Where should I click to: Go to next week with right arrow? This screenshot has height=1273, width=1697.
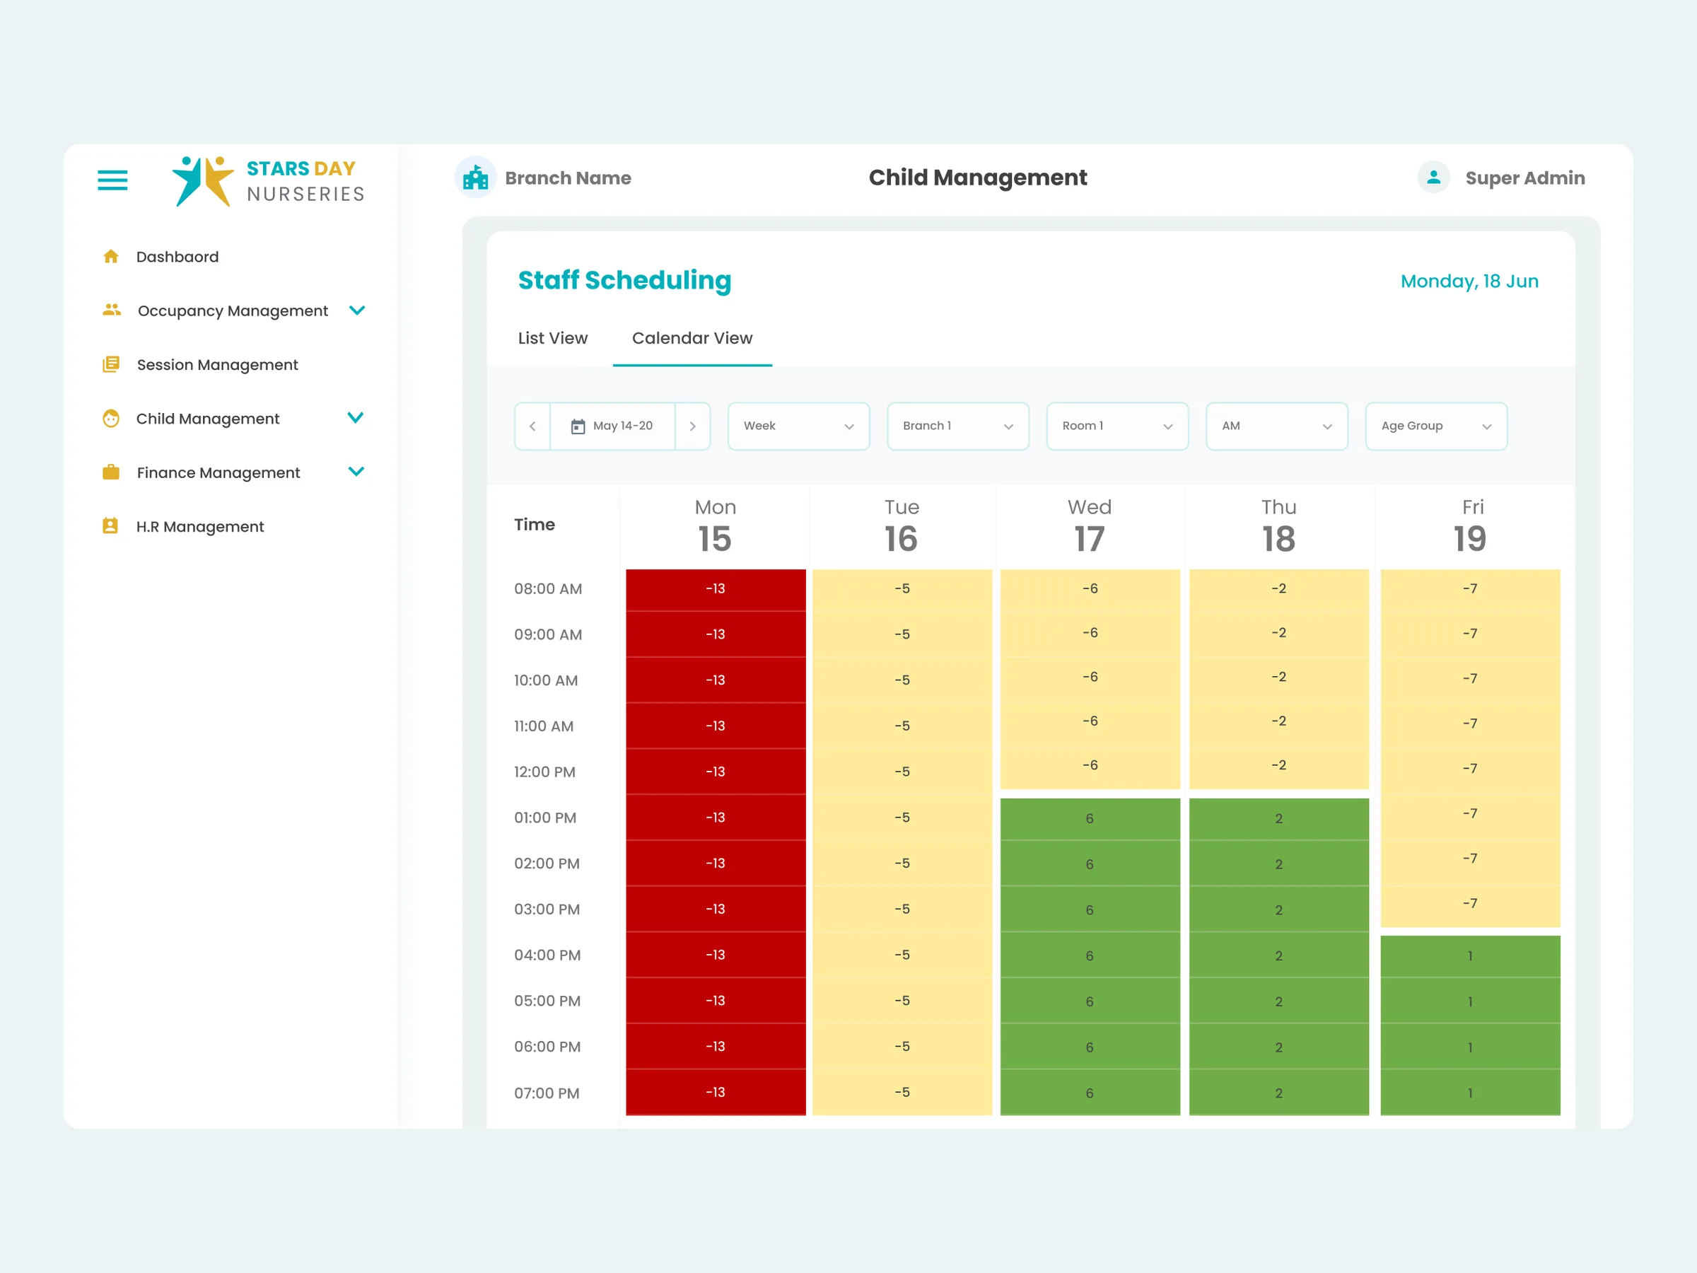[x=693, y=426]
